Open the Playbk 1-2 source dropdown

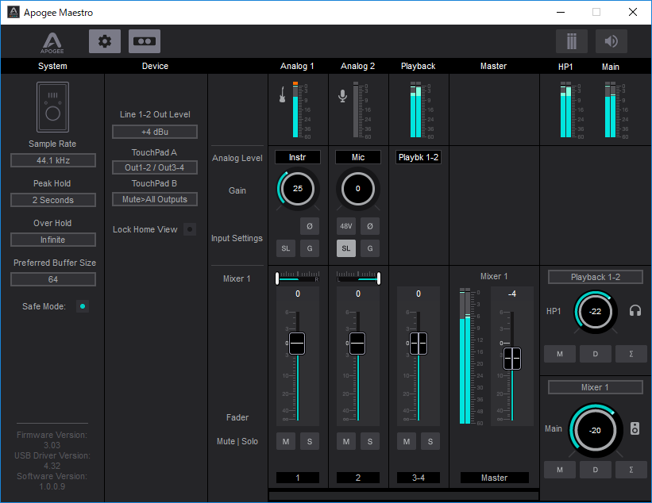419,157
